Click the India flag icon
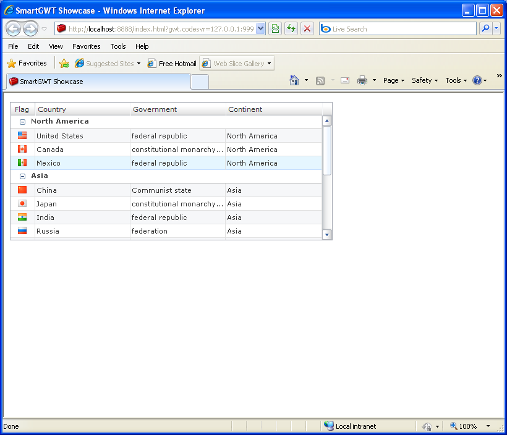 click(22, 217)
